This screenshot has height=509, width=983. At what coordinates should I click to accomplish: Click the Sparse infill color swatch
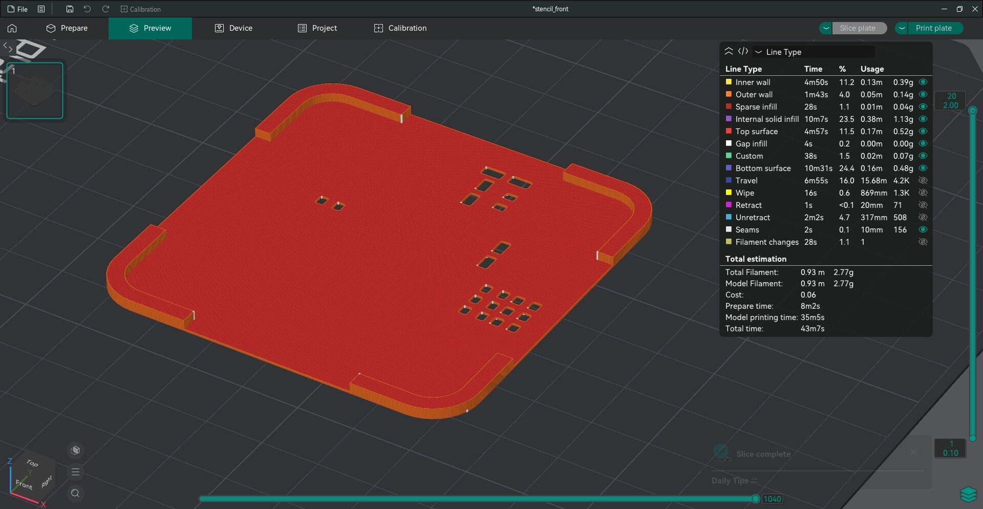(x=729, y=107)
